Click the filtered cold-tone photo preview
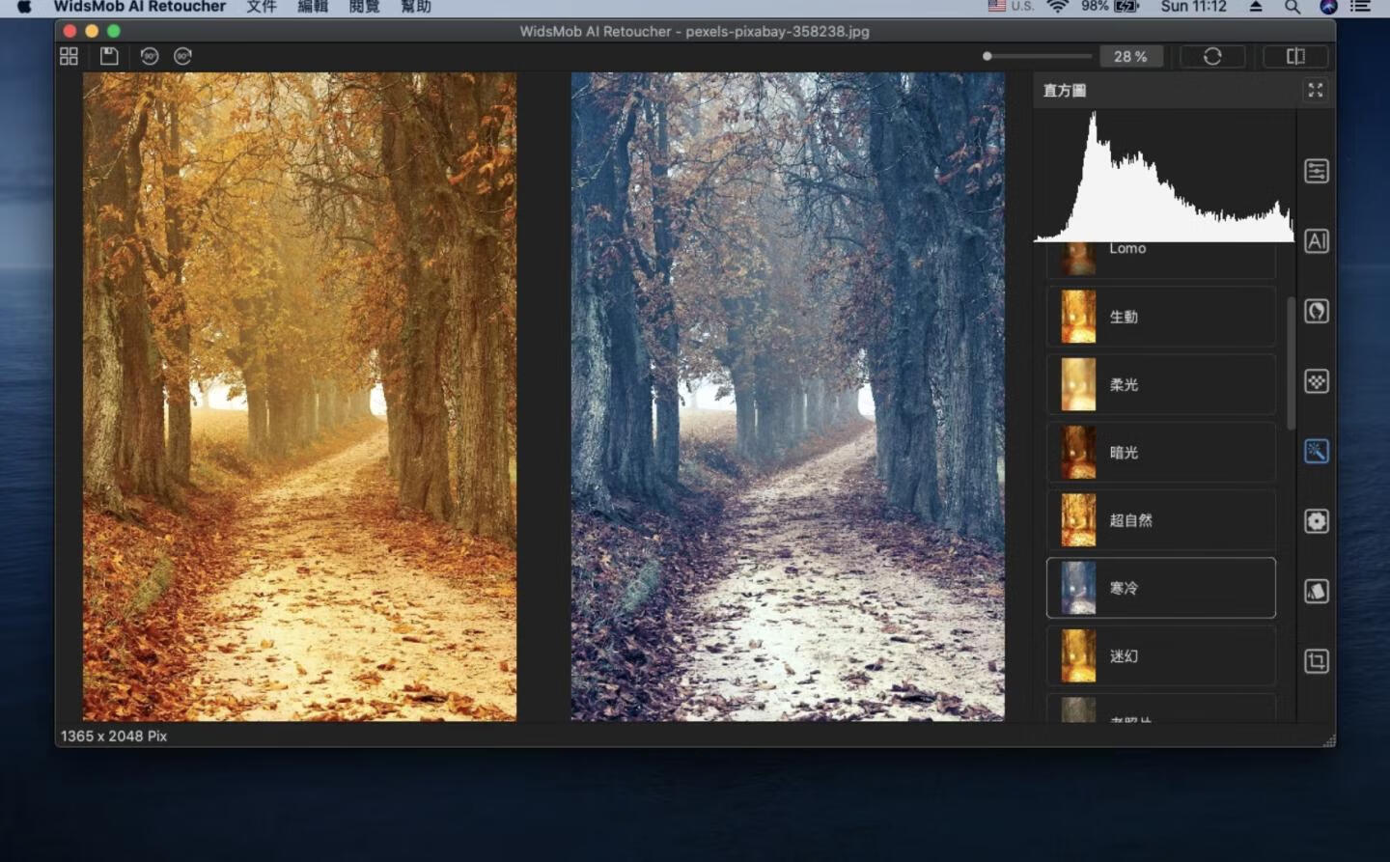Screen dimensions: 1390x862 pyautogui.click(x=788, y=397)
